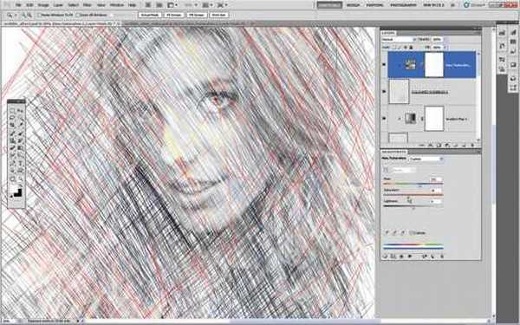Open the Window menu
The image size is (520, 325).
pyautogui.click(x=117, y=5)
